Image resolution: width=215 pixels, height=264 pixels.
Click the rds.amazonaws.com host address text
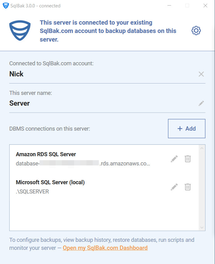click(x=83, y=164)
